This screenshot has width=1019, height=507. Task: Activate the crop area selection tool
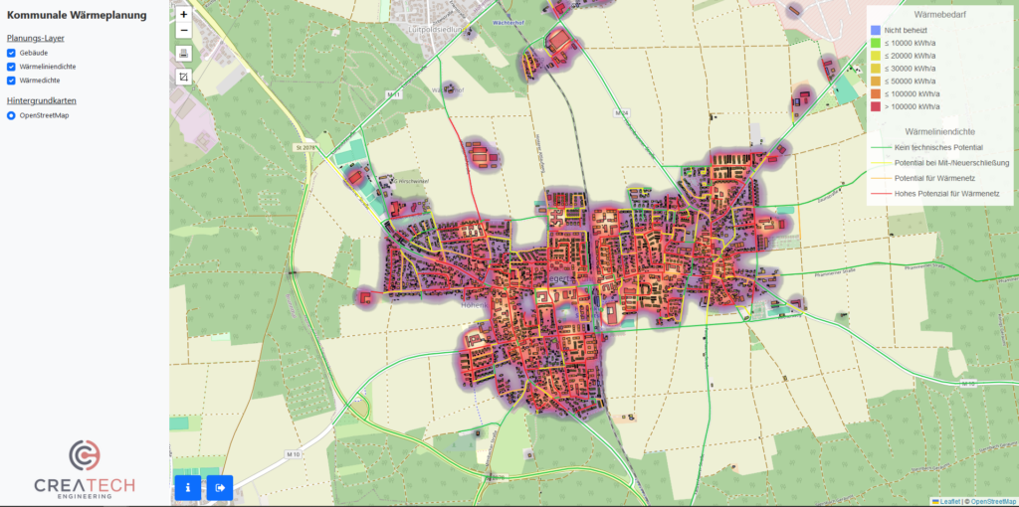(x=184, y=77)
